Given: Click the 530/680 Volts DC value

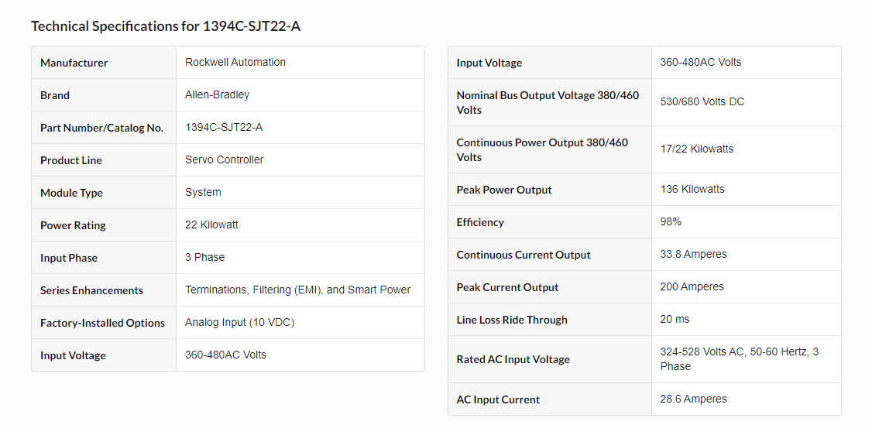Looking at the screenshot, I should point(702,101).
